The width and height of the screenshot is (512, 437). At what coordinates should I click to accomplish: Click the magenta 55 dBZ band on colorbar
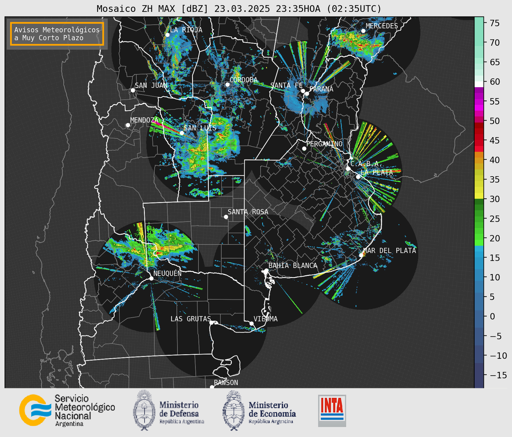pos(479,102)
